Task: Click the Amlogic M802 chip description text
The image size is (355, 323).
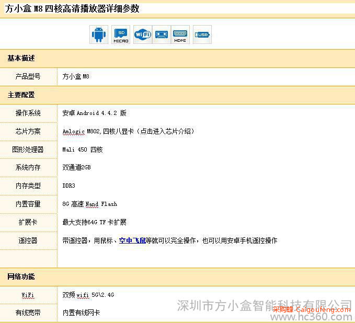Action: pos(129,131)
